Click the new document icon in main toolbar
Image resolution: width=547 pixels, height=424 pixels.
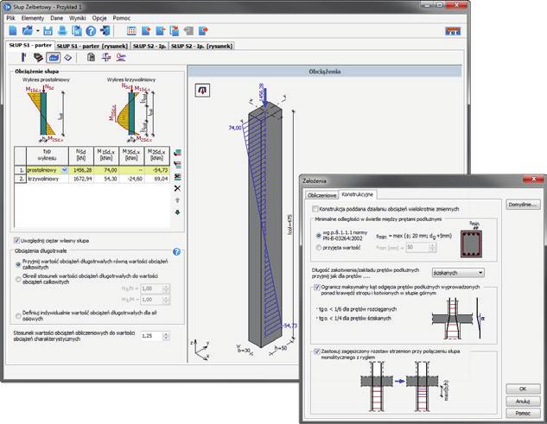point(13,31)
